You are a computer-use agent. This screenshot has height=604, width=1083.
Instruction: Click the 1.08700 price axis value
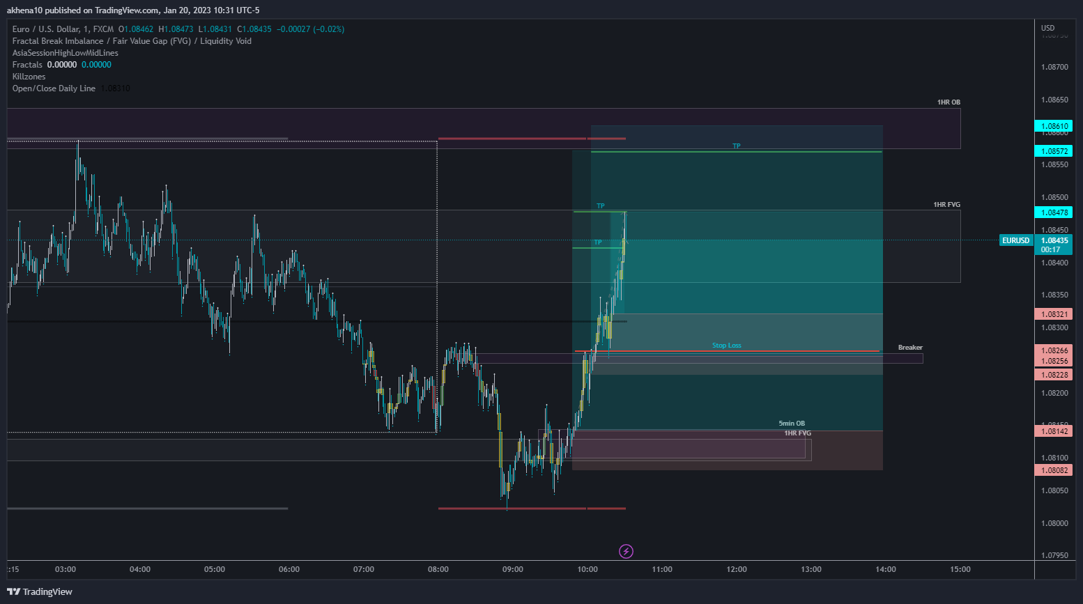tap(1054, 67)
